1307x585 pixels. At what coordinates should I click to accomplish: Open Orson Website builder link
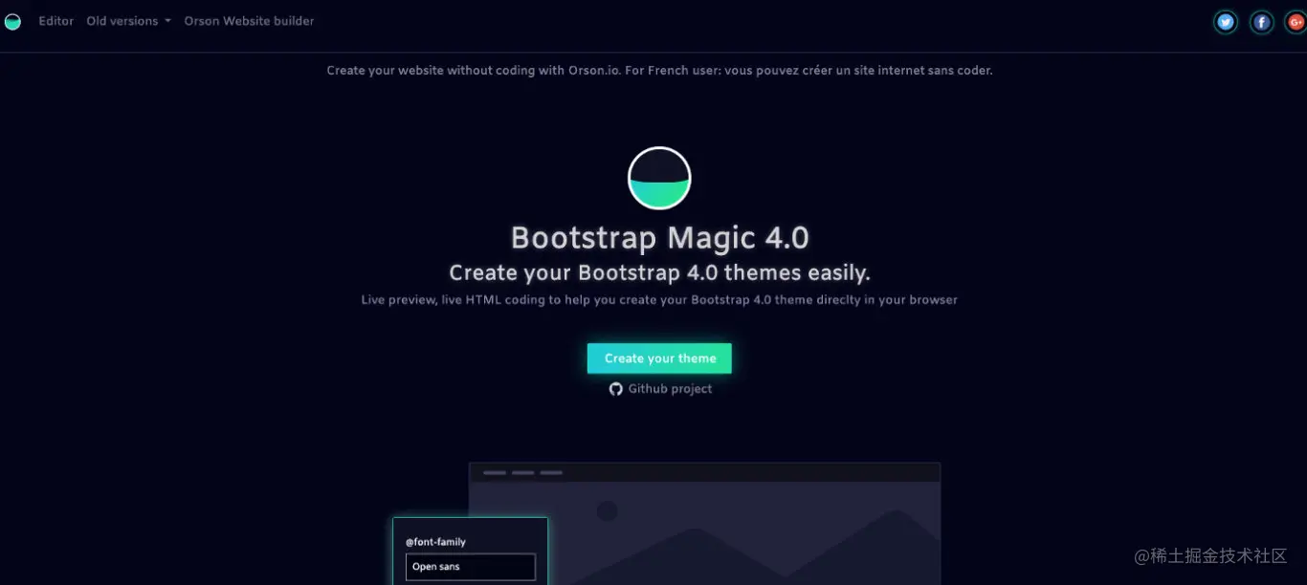click(249, 21)
